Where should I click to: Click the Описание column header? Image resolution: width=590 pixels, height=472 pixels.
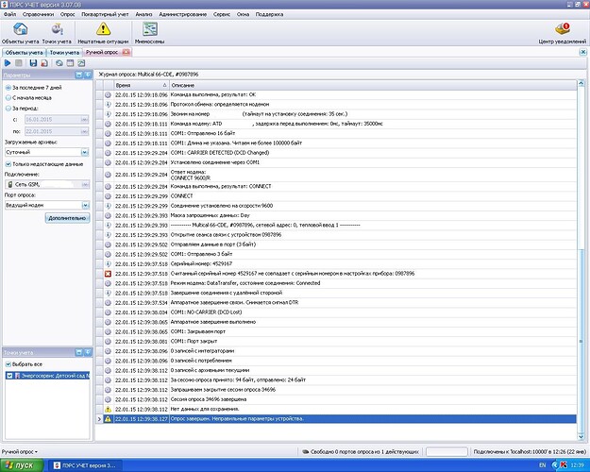373,86
